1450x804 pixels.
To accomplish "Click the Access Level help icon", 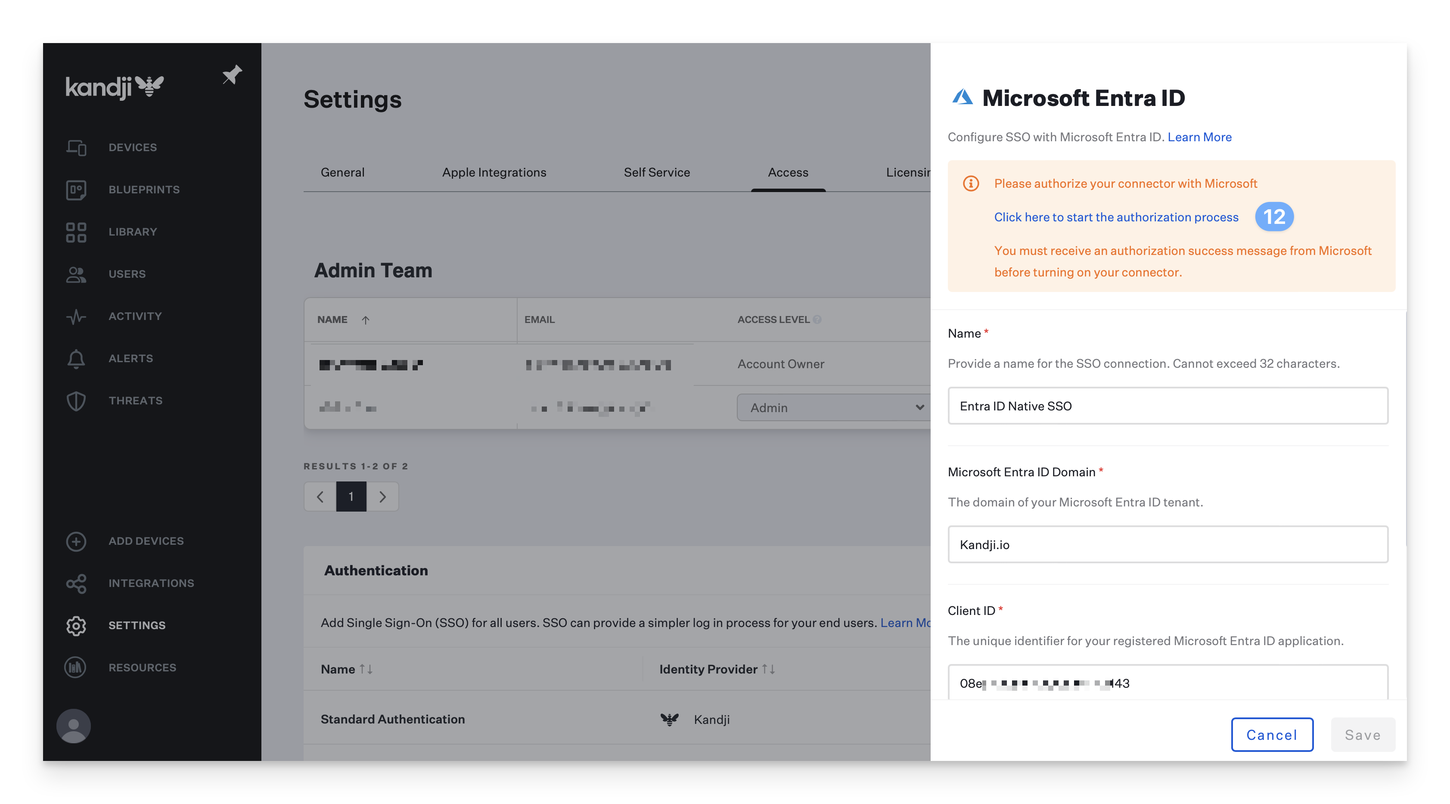I will [x=817, y=319].
